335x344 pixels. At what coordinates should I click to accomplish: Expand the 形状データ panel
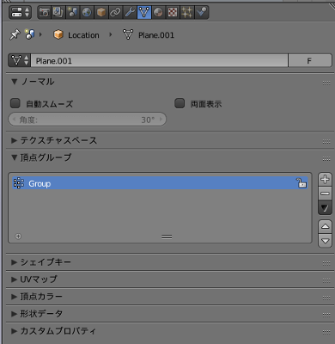coord(14,314)
